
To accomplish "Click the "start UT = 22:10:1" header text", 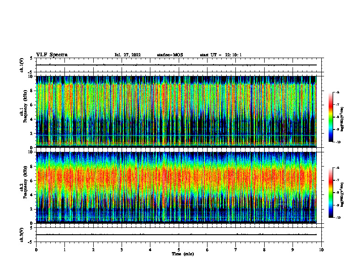I will [221, 55].
